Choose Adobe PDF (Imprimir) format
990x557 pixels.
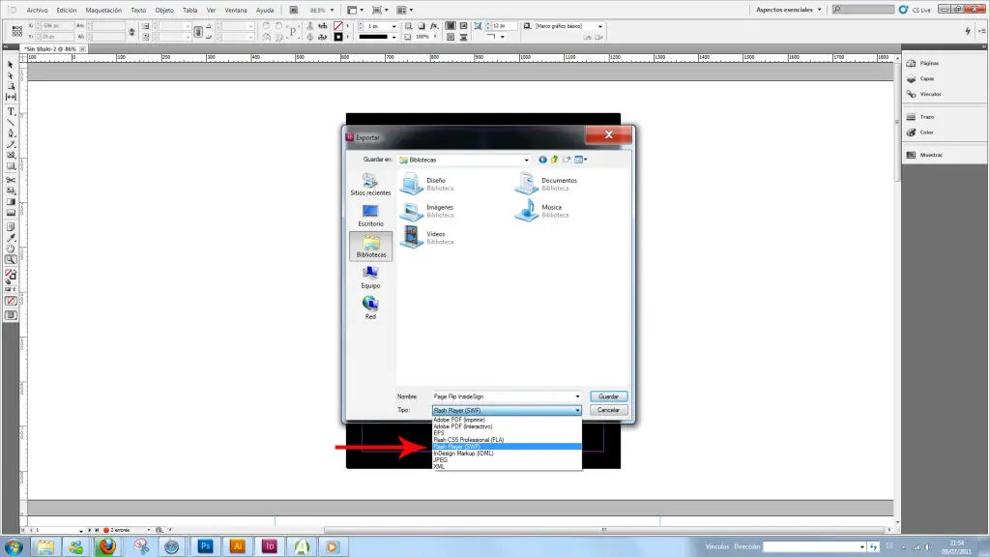507,420
